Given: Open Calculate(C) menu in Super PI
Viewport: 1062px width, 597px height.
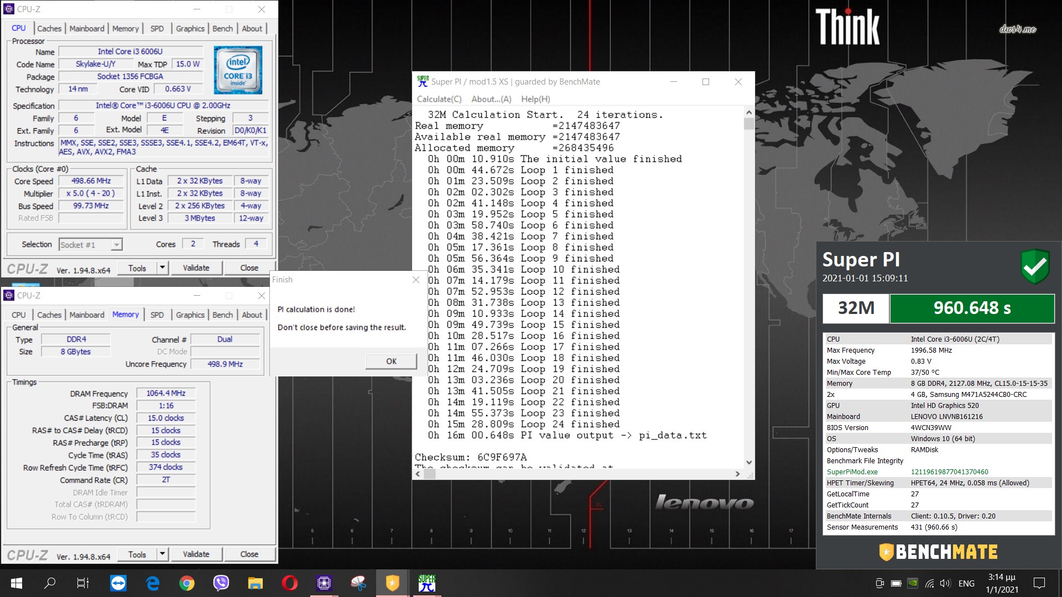Looking at the screenshot, I should click(439, 99).
